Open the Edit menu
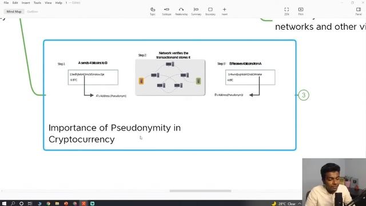The height and width of the screenshot is (206, 366). pyautogui.click(x=15, y=3)
